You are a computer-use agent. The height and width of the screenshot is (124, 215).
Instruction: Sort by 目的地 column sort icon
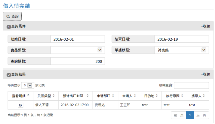pyautogui.click(x=157, y=96)
